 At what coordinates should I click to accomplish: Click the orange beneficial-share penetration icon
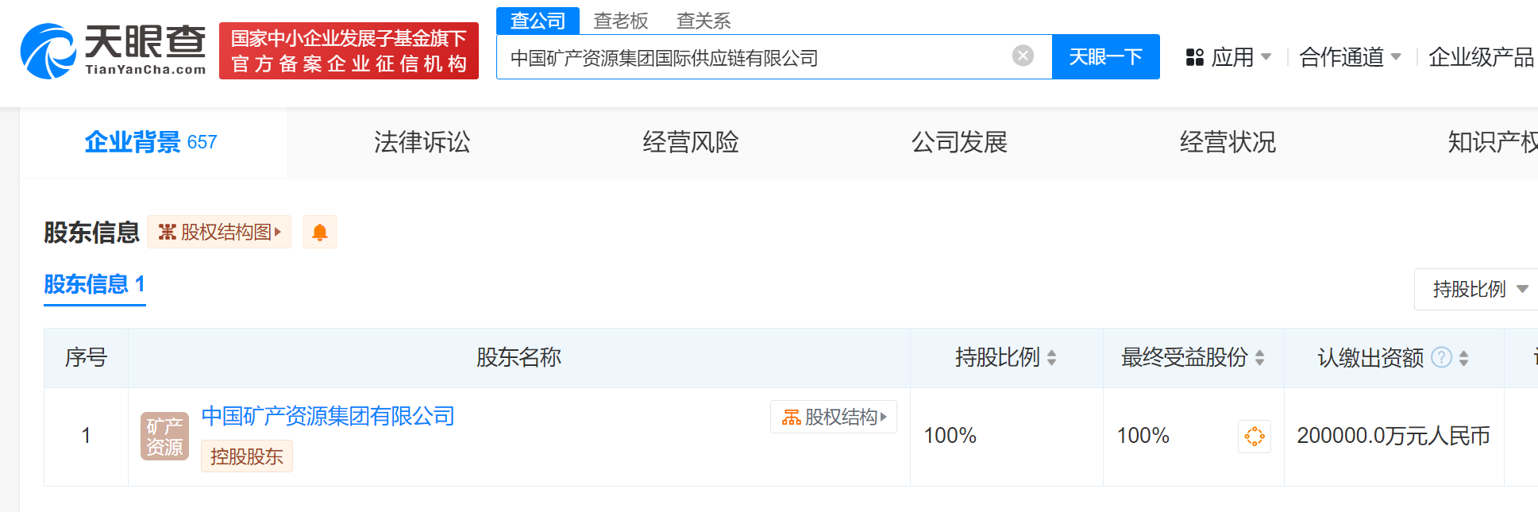point(1255,437)
